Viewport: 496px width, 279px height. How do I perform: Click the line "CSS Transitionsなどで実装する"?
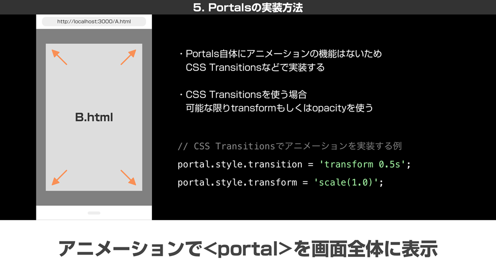(x=255, y=68)
